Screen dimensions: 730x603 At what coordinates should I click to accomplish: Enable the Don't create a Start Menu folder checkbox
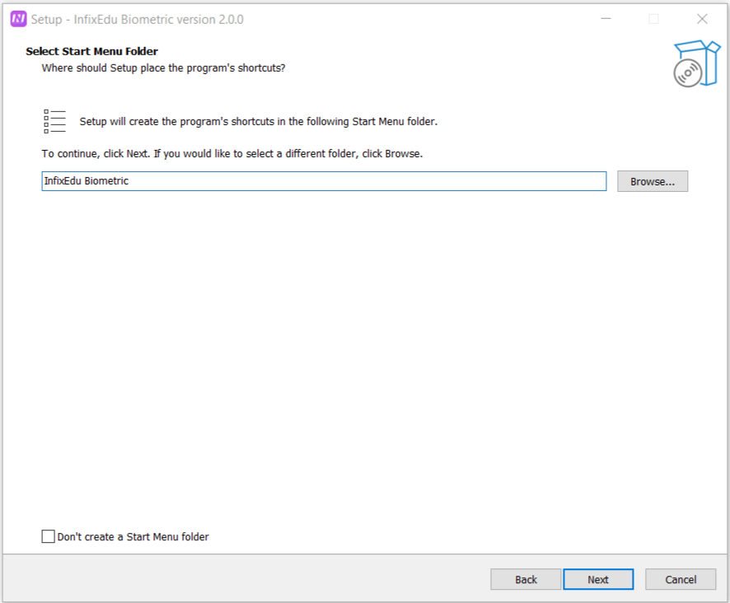pyautogui.click(x=49, y=537)
